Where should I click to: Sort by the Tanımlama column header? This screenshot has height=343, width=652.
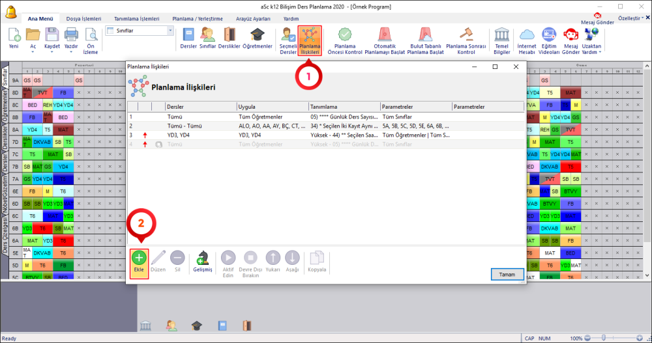344,107
